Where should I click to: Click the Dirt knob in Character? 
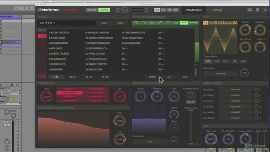[x=119, y=97]
